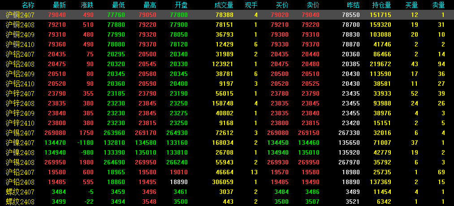454x206 pixels.
Task: Click bid volume 52 in 沪锌2407 row
Action: pos(415,93)
